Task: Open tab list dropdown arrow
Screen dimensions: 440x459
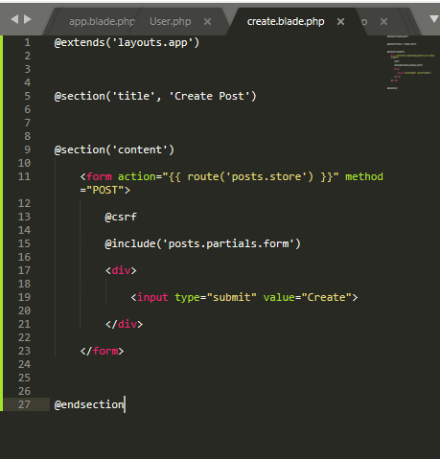Action: [x=434, y=19]
